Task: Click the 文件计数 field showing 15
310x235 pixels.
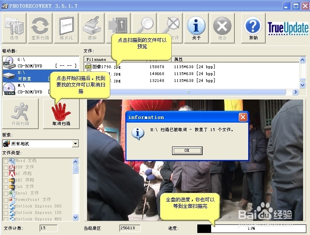Action: click(48, 228)
